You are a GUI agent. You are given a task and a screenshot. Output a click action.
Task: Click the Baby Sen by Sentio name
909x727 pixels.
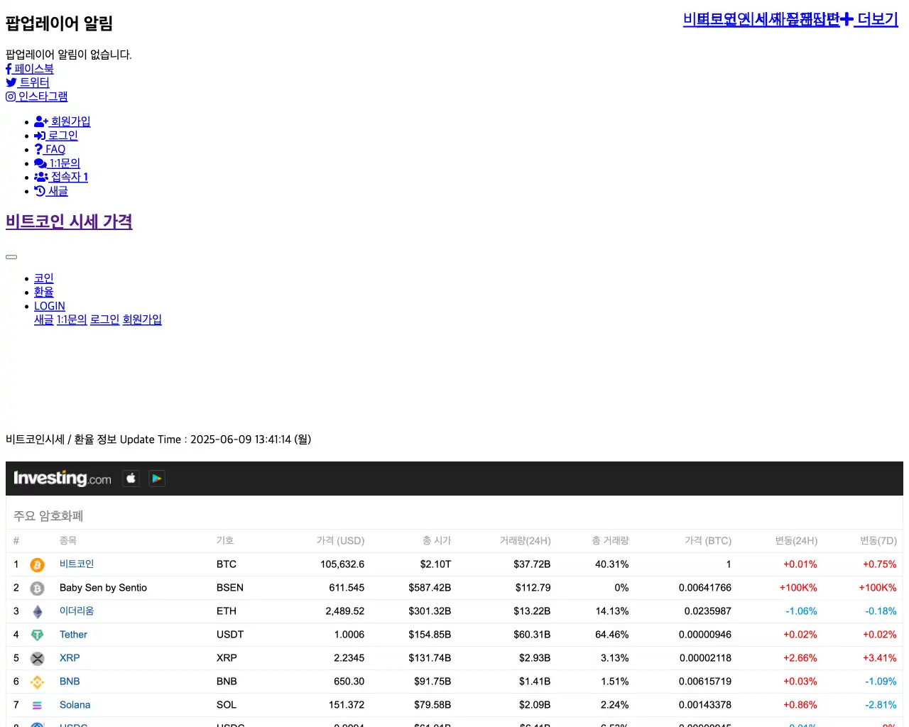coord(103,588)
